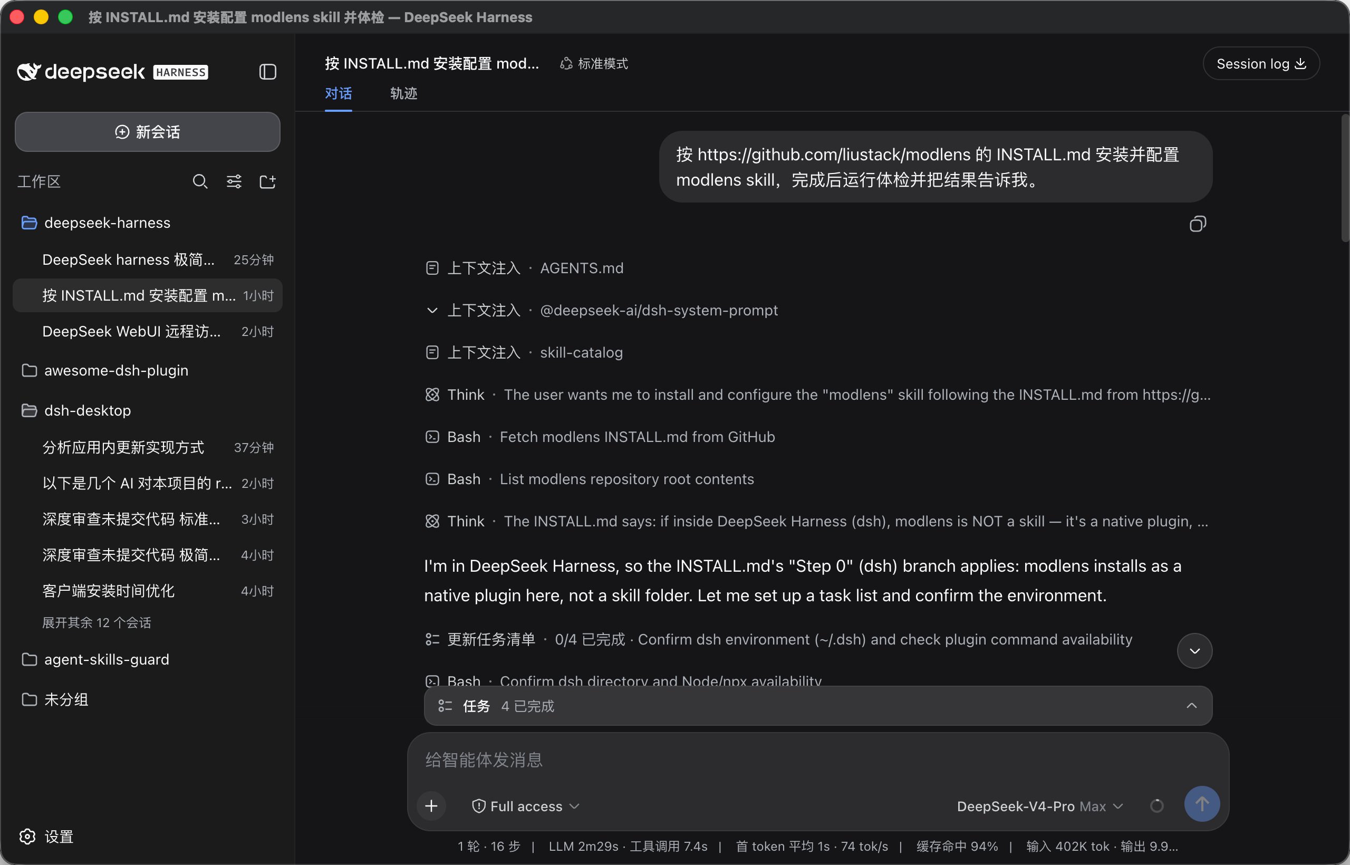Screen dimensions: 1350x865
Task: Click the deepseek-harness folder icon
Action: click(28, 223)
